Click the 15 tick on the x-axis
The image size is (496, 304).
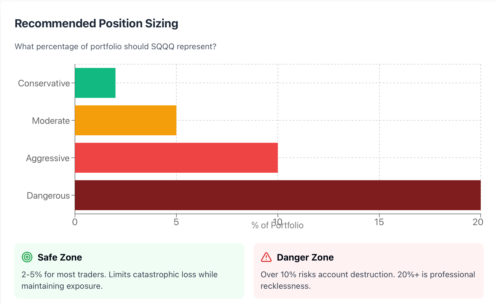pyautogui.click(x=379, y=222)
